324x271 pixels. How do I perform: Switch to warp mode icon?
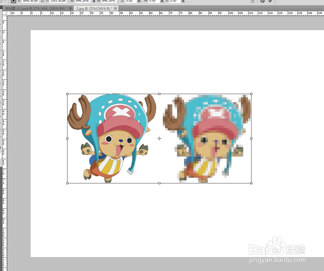(252, 1)
